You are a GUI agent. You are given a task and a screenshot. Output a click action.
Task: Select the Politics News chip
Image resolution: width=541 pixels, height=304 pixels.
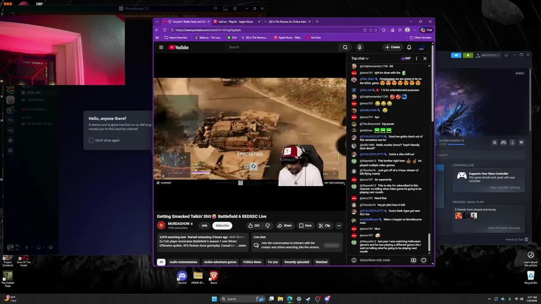coord(252,262)
